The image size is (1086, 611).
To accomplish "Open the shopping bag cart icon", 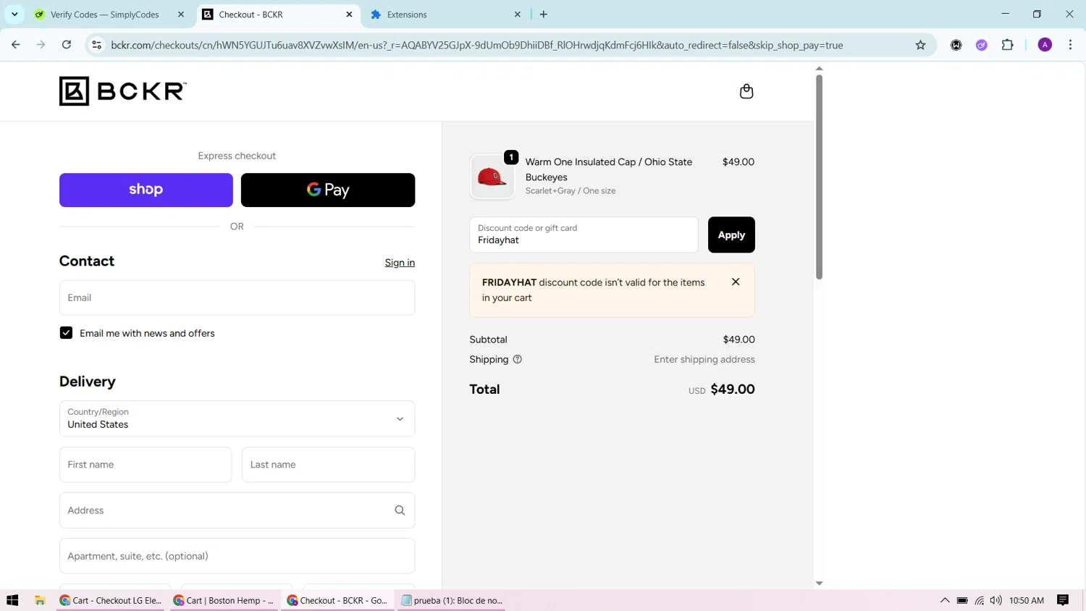I will click(x=746, y=91).
